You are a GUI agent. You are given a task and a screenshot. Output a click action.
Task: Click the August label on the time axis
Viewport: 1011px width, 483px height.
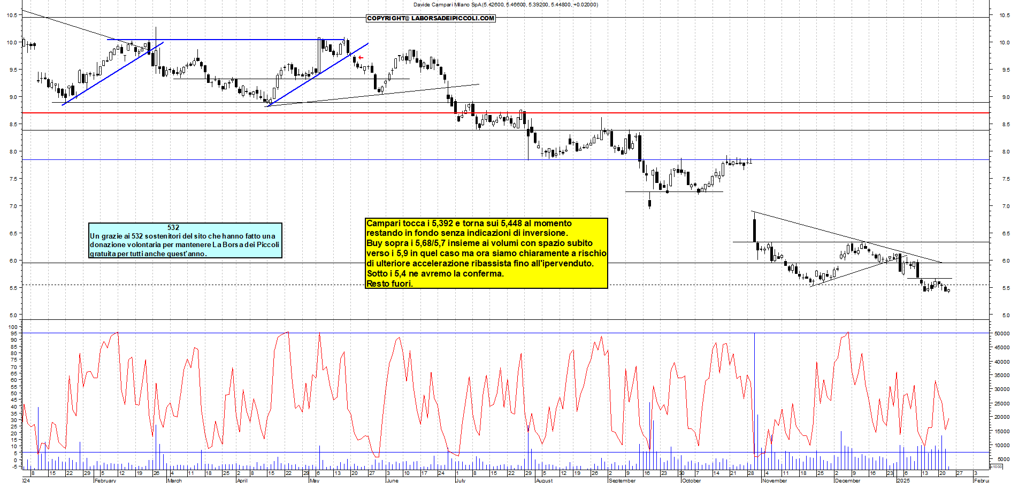coord(544,480)
